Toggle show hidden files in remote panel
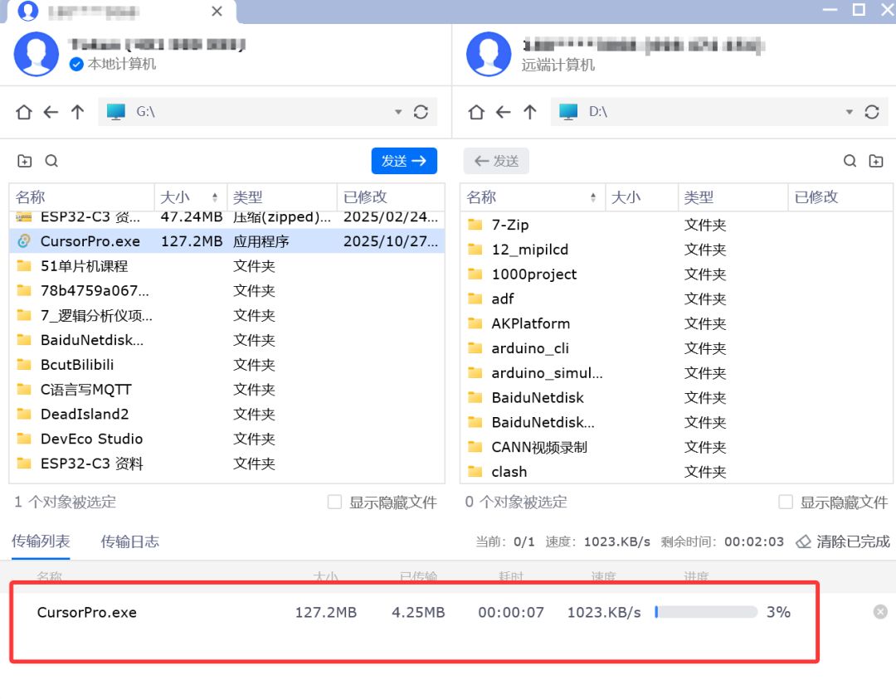This screenshot has width=896, height=699. (x=786, y=502)
